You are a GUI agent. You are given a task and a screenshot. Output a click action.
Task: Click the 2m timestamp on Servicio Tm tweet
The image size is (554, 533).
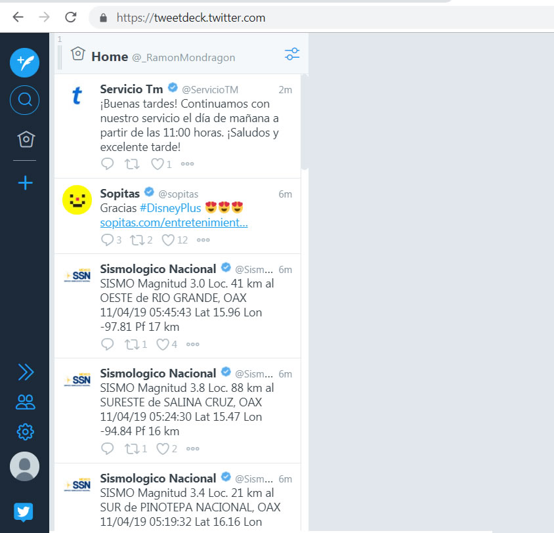click(285, 90)
